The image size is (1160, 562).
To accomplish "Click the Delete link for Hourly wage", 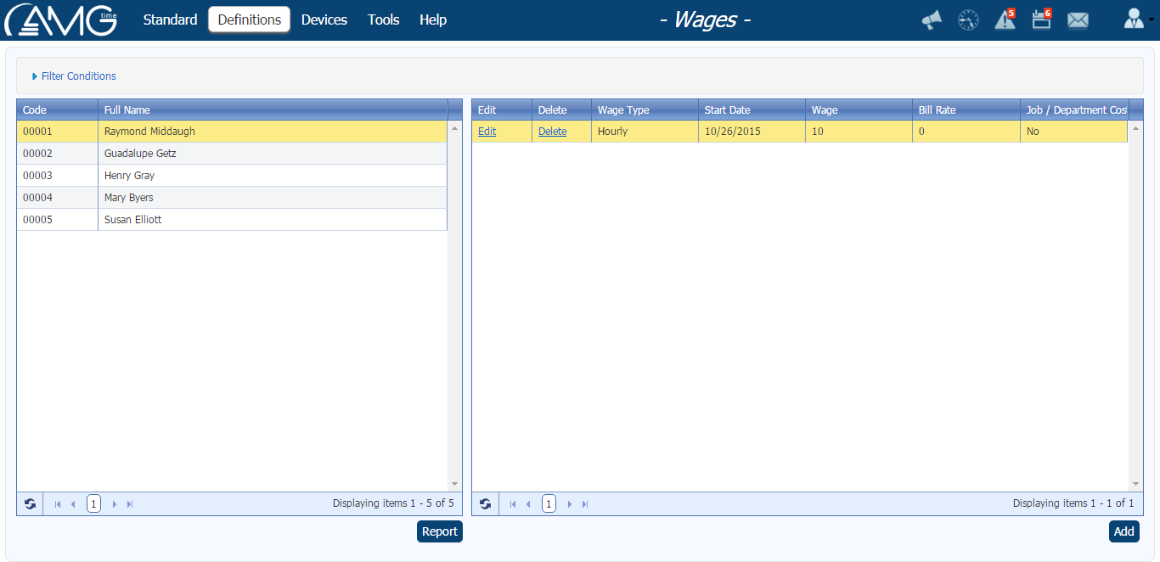I will (x=553, y=132).
